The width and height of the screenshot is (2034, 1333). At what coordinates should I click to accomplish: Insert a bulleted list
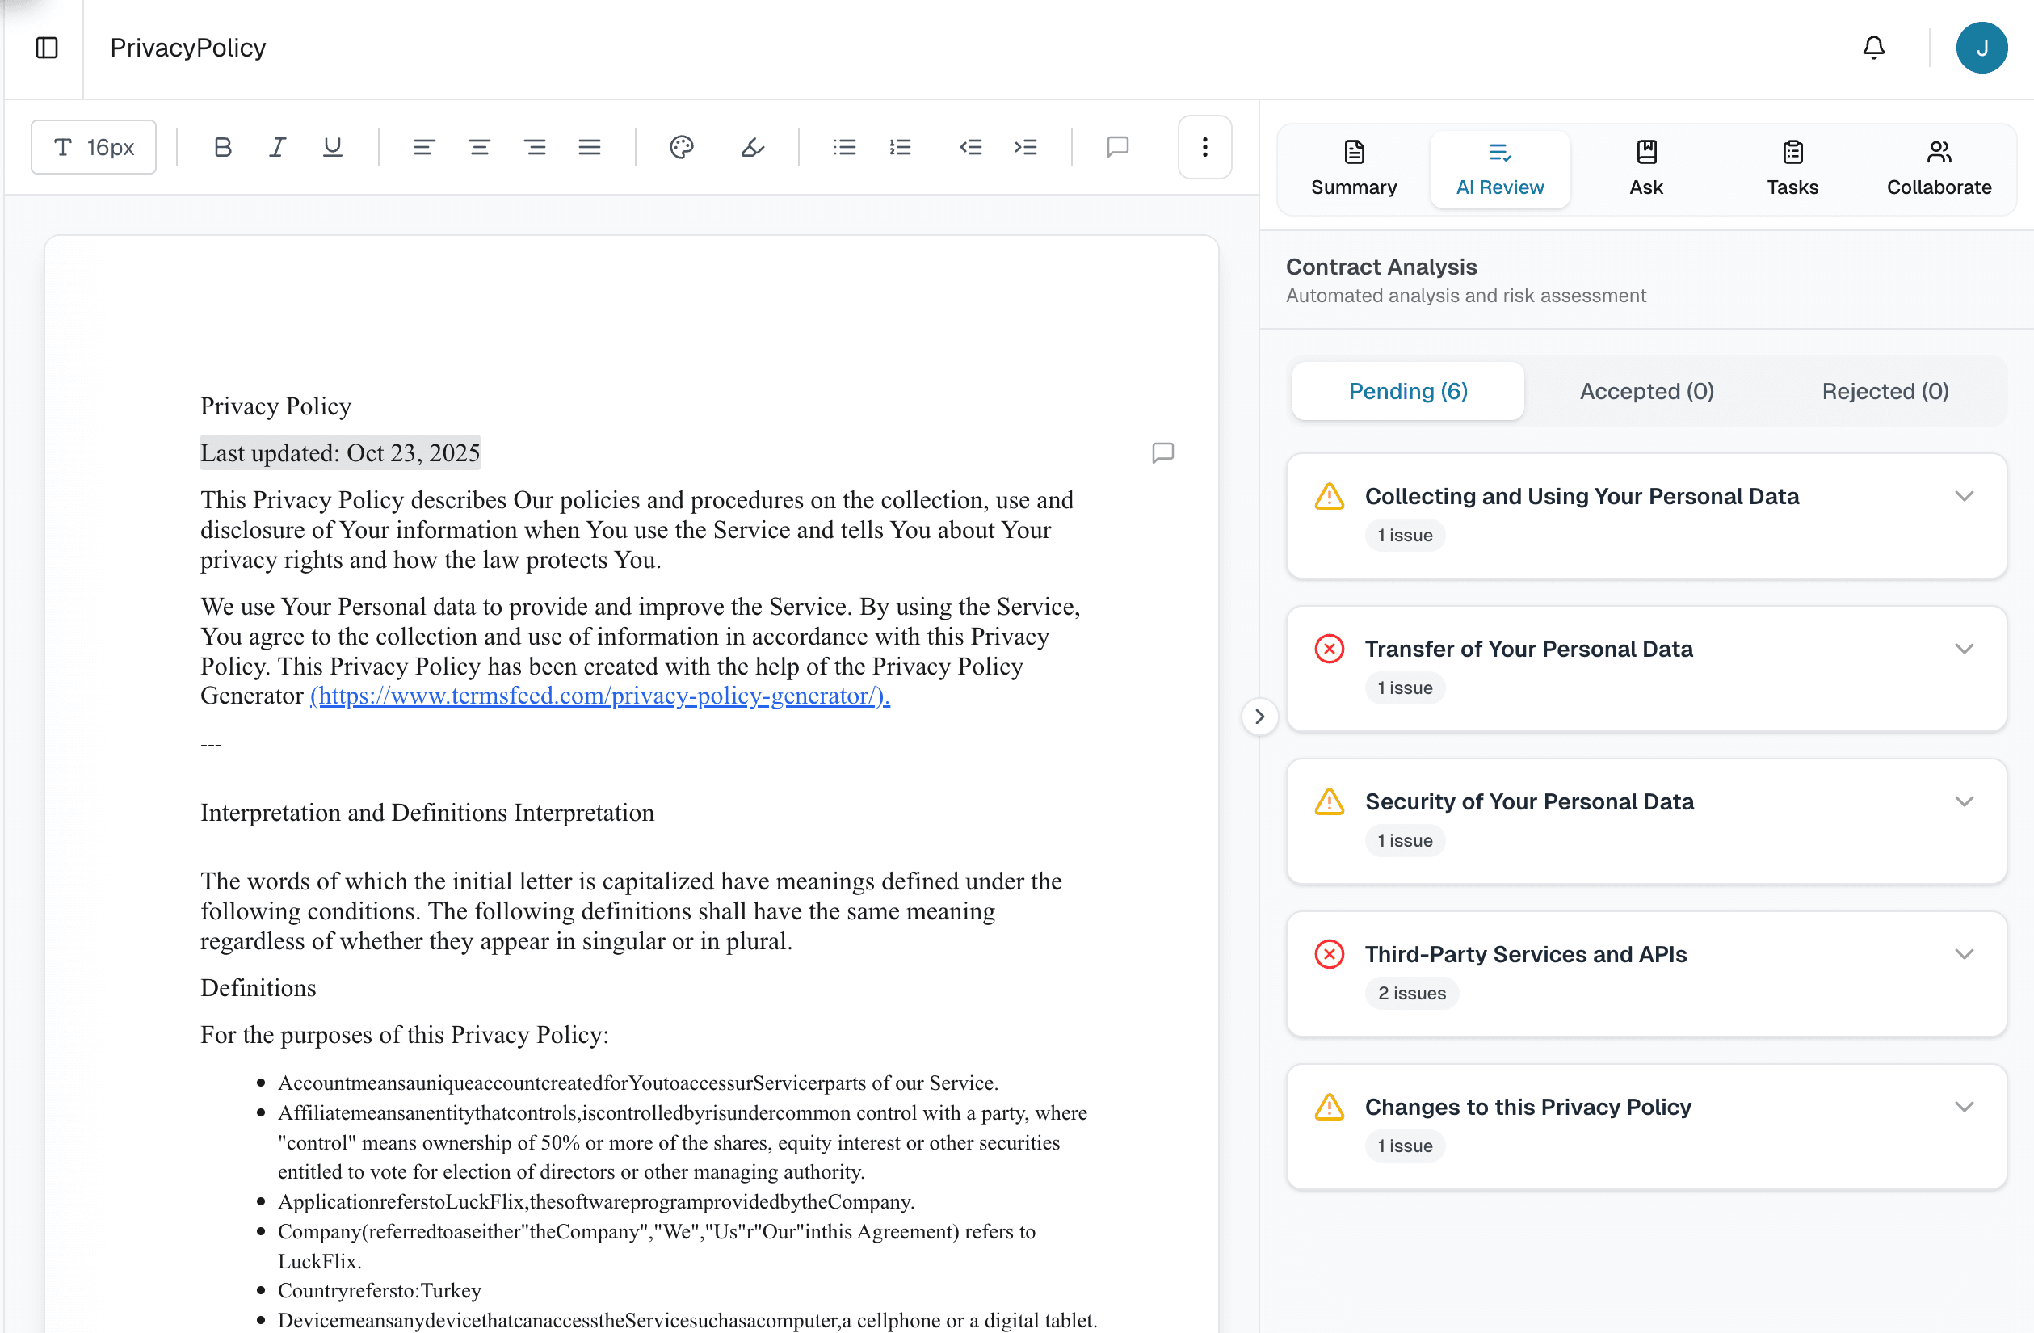[844, 147]
